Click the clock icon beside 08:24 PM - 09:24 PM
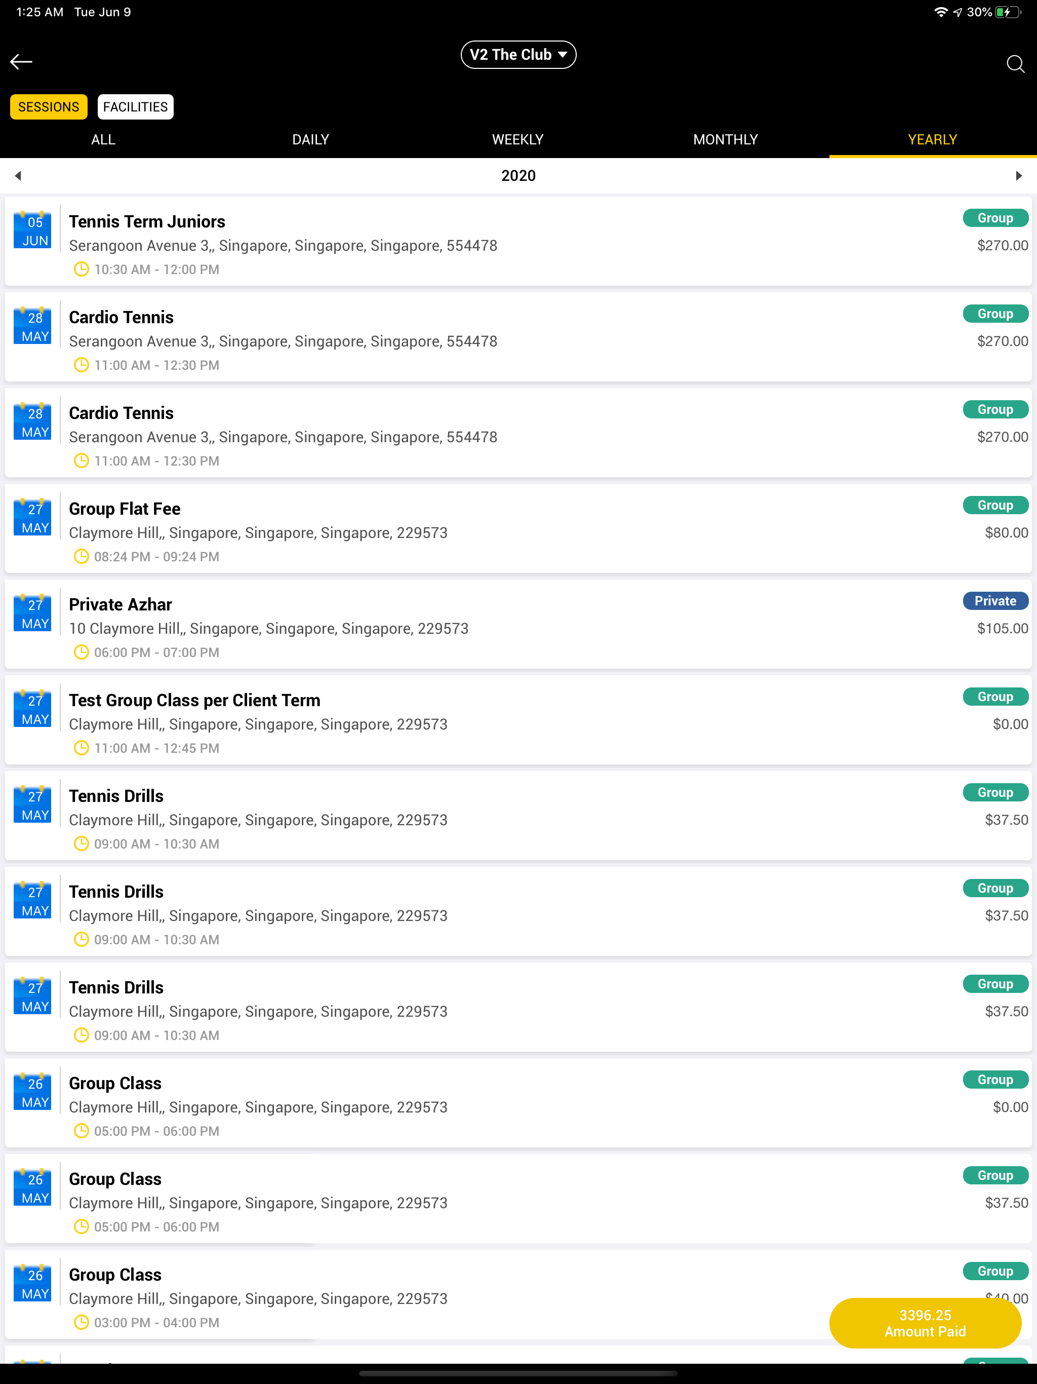Viewport: 1037px width, 1384px height. (82, 556)
